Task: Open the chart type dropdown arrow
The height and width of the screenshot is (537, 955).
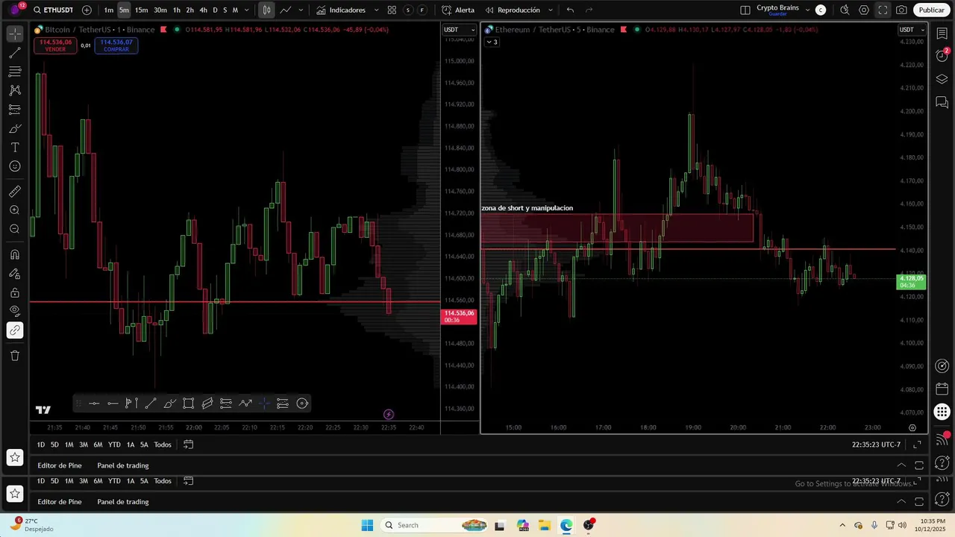Action: click(301, 10)
